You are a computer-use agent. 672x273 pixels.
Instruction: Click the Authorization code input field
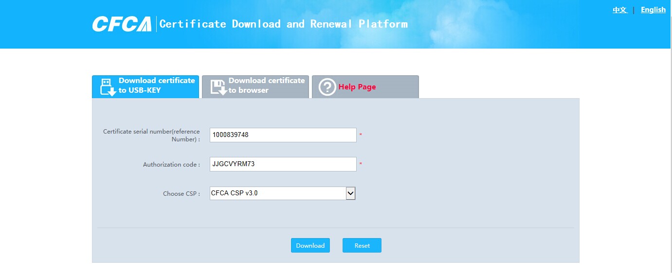[283, 164]
